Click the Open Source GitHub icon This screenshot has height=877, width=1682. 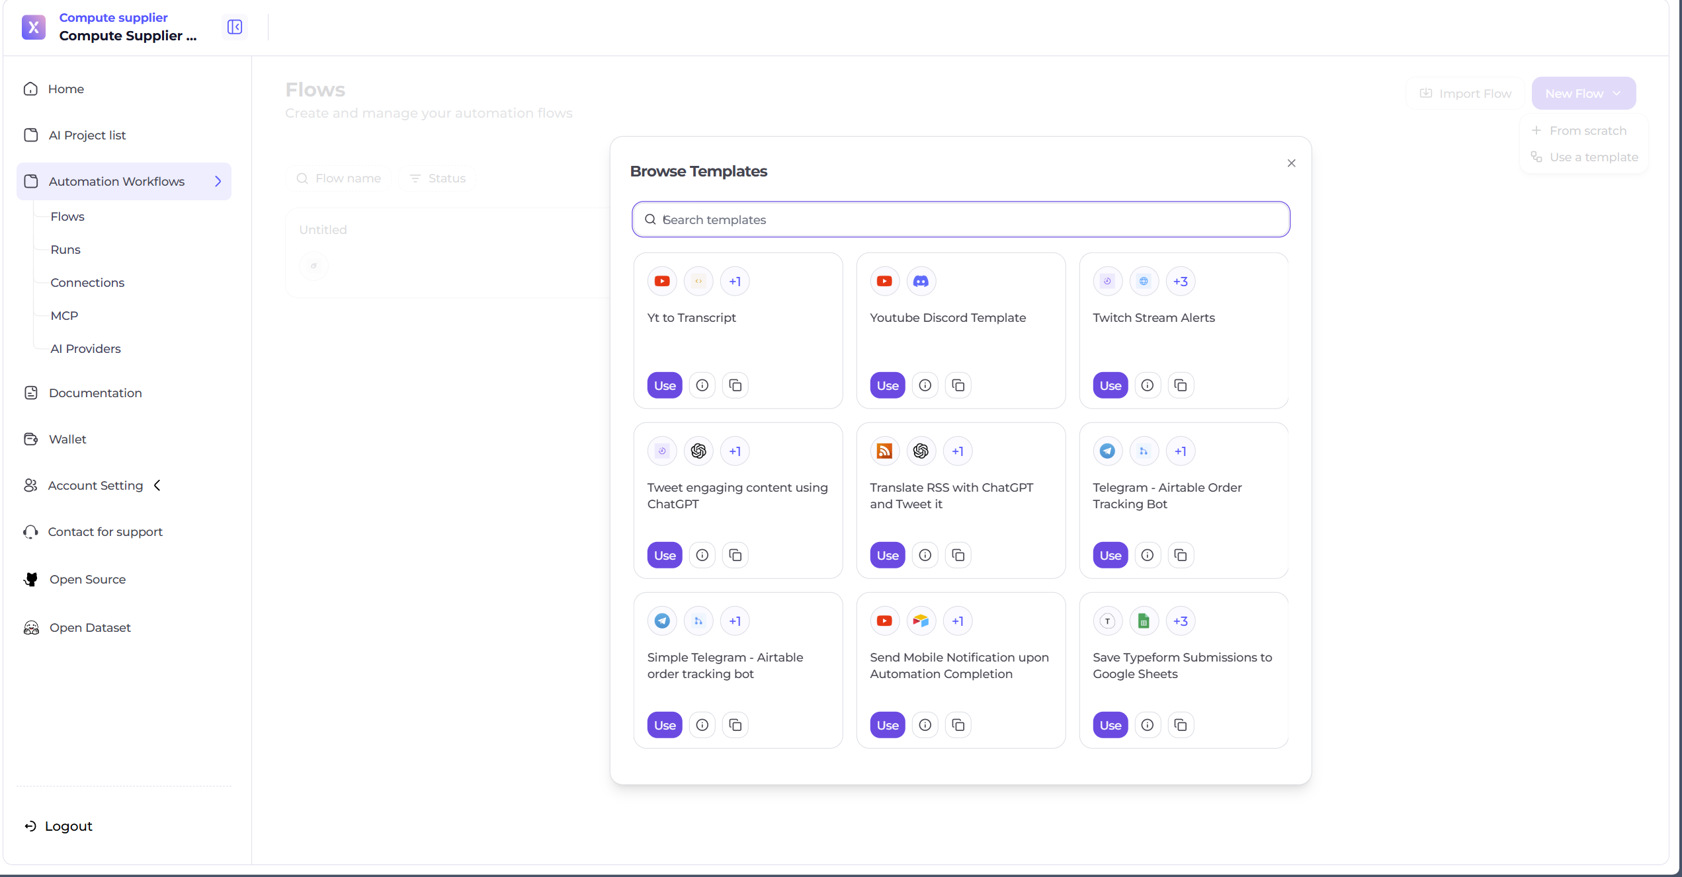[x=31, y=579]
